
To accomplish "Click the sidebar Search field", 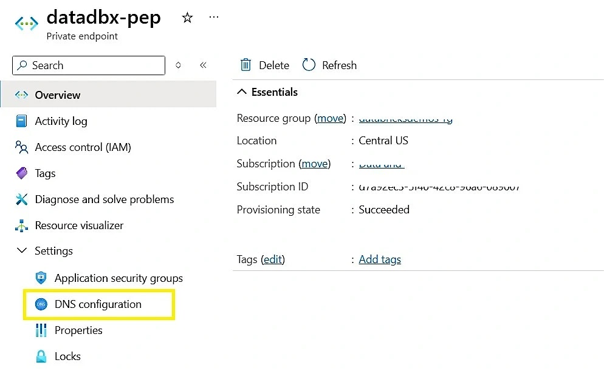I will pyautogui.click(x=89, y=65).
